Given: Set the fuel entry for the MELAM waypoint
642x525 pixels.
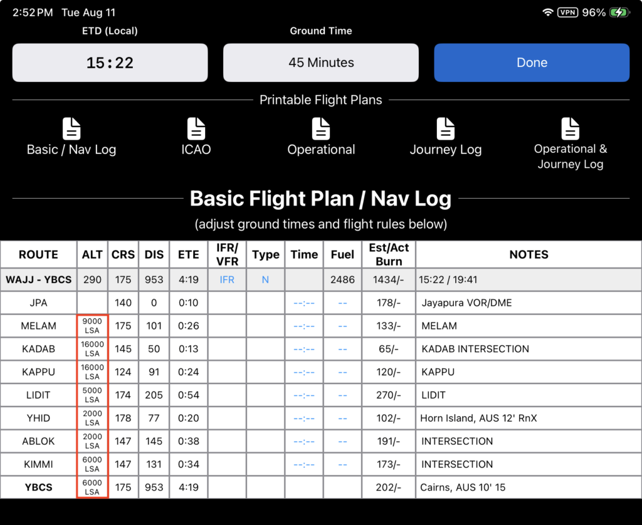Looking at the screenshot, I should 343,326.
